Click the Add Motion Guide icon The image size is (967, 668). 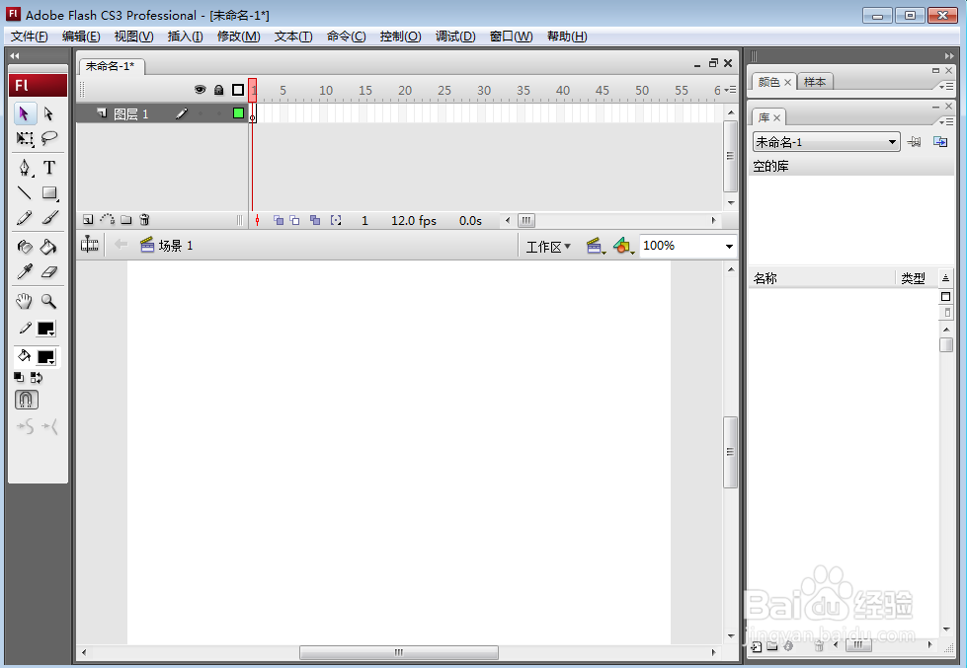coord(108,219)
